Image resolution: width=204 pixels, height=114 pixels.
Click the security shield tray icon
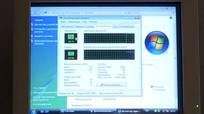(159, 111)
